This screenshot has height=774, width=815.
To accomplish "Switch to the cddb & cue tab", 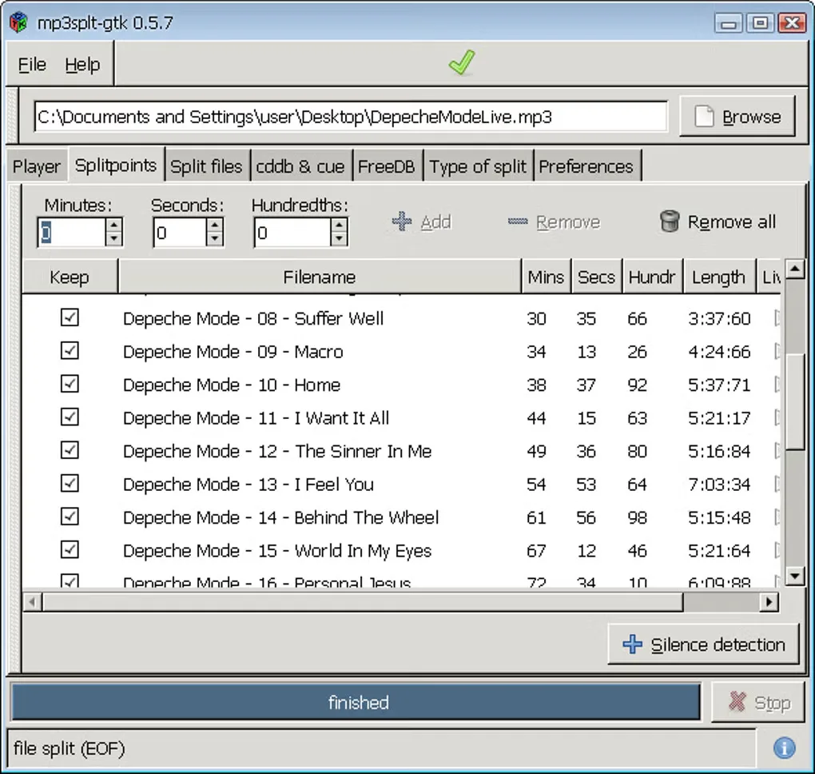I will pyautogui.click(x=300, y=166).
